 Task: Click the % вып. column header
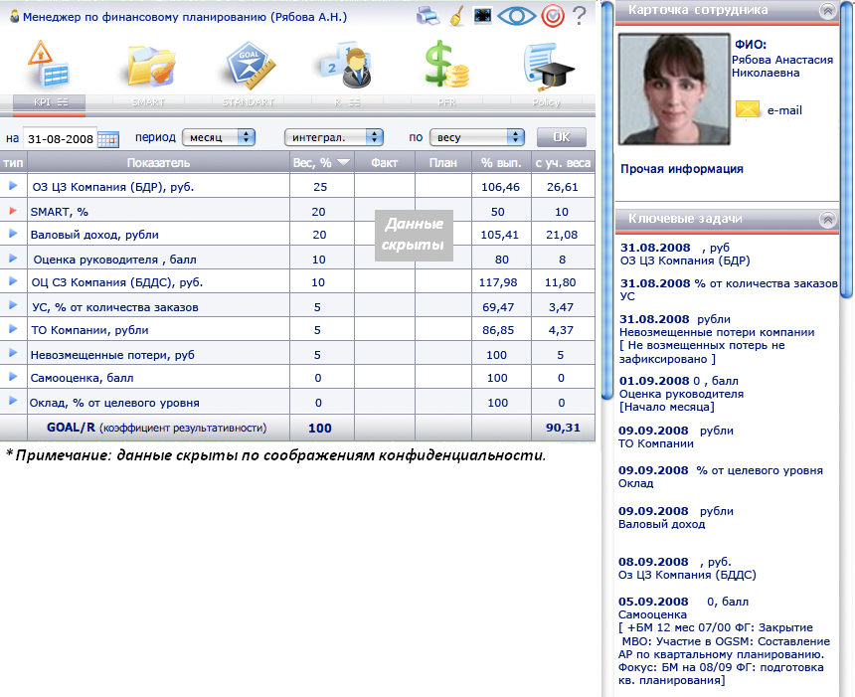(501, 162)
